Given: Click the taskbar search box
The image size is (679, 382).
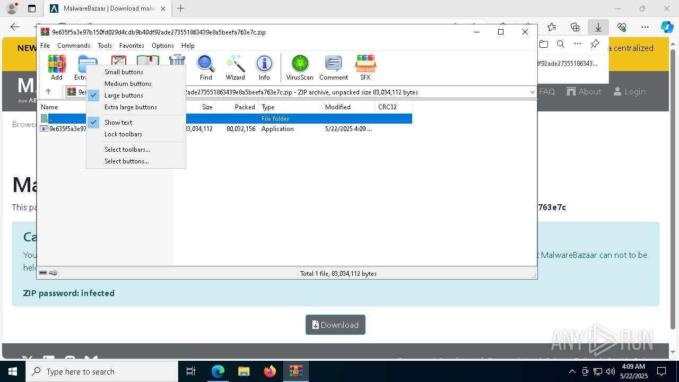Looking at the screenshot, I should 102,371.
